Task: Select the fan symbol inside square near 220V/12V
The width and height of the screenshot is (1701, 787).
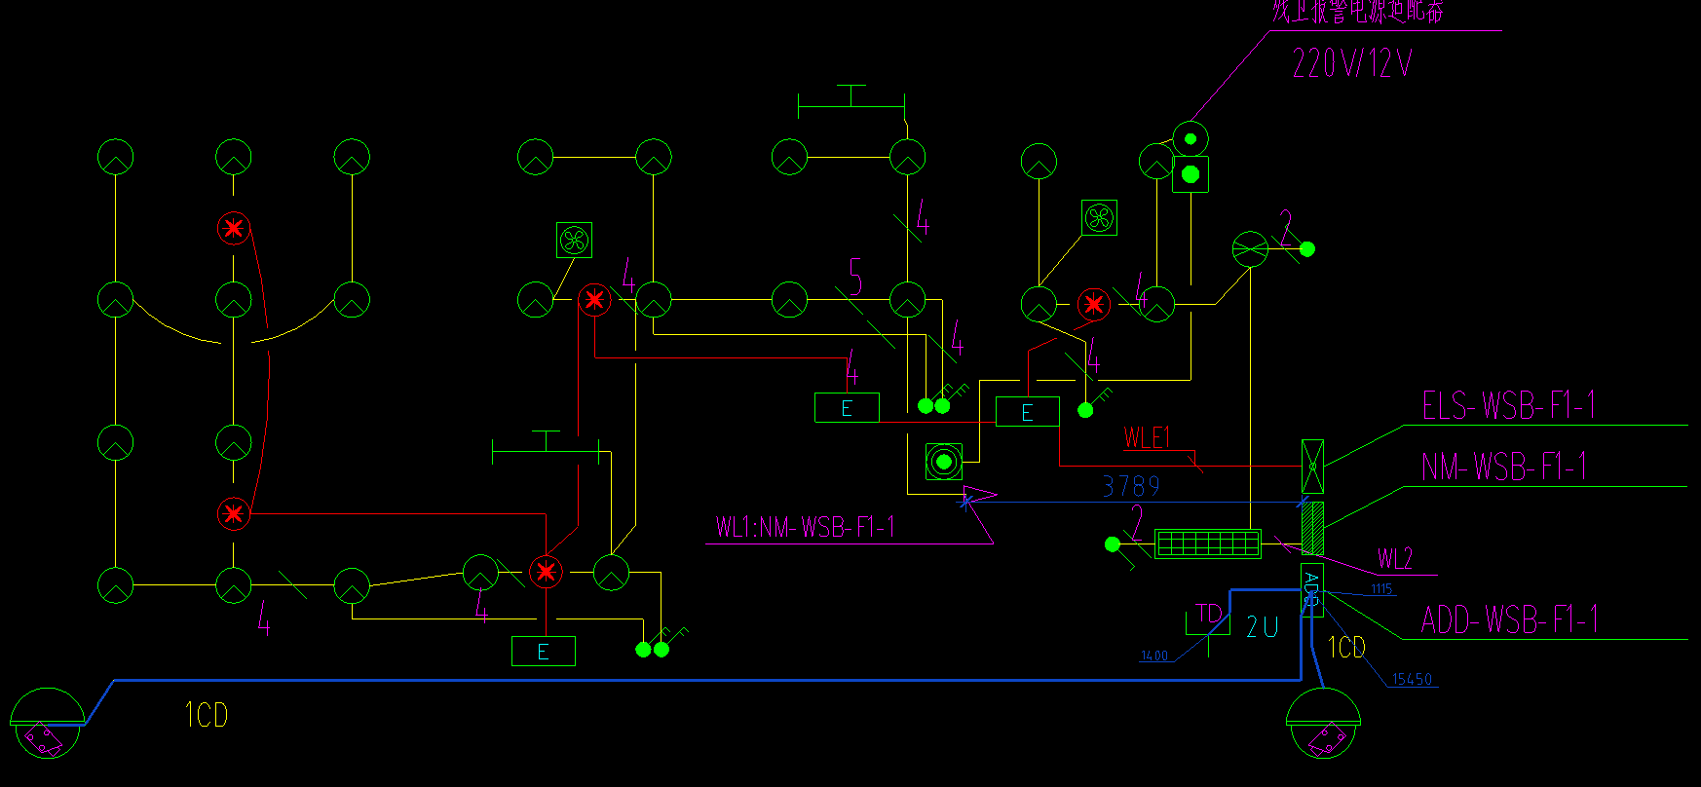Action: (1099, 217)
